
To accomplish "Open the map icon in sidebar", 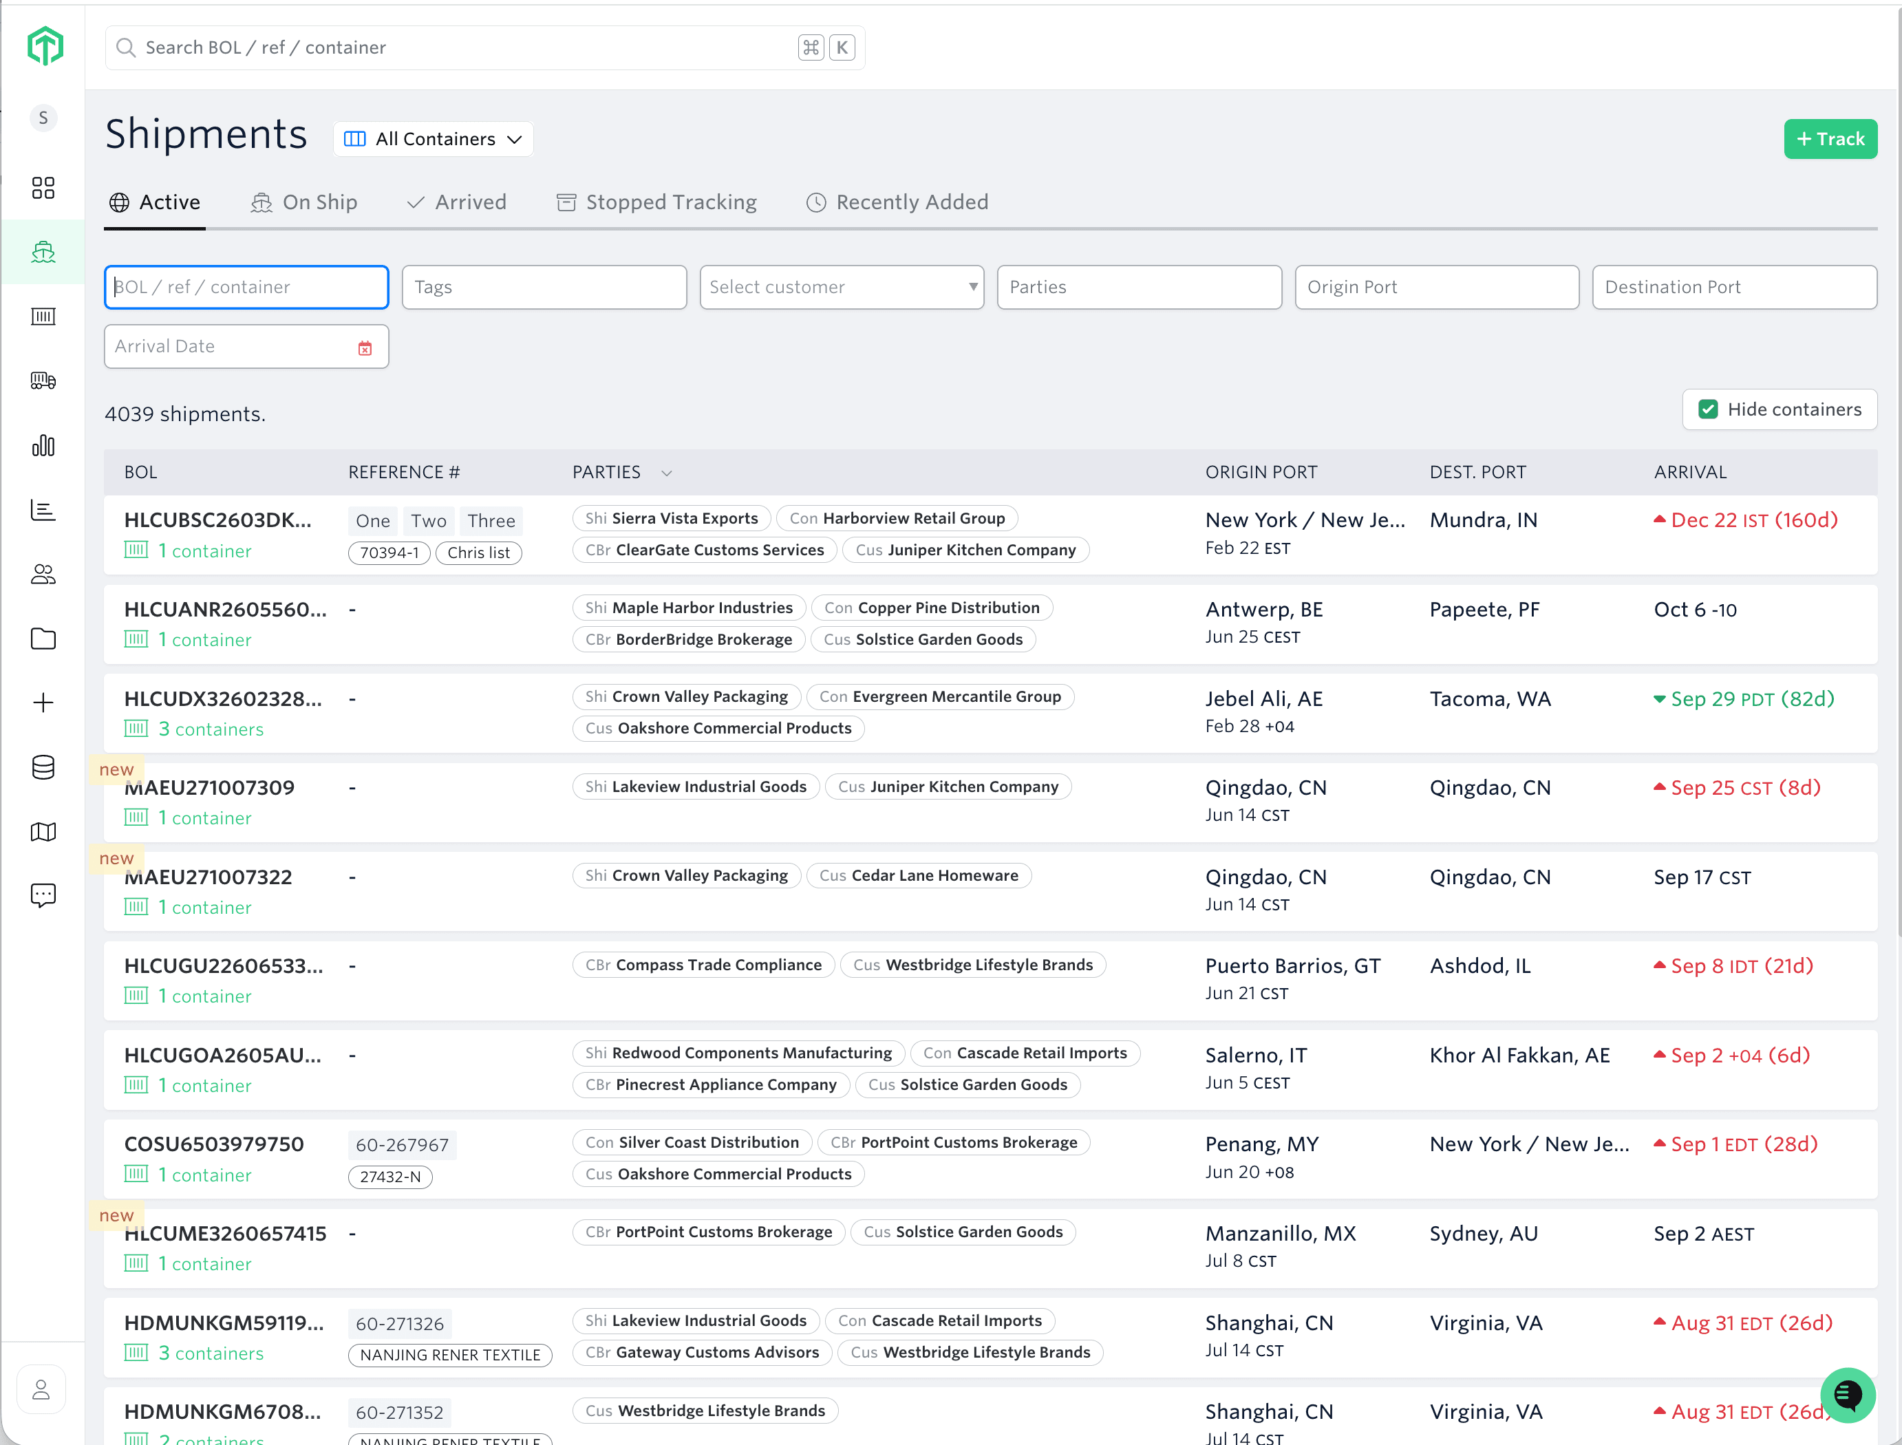I will 43,832.
